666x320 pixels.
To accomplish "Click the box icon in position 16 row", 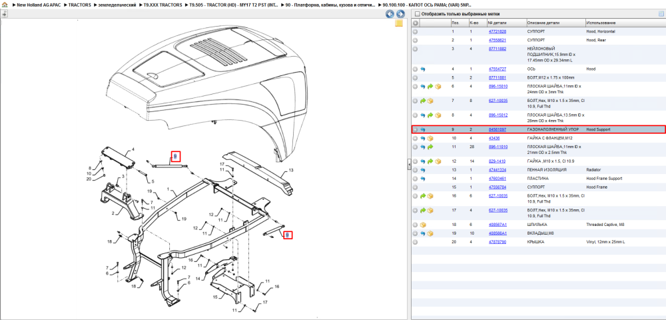I will point(430,196).
